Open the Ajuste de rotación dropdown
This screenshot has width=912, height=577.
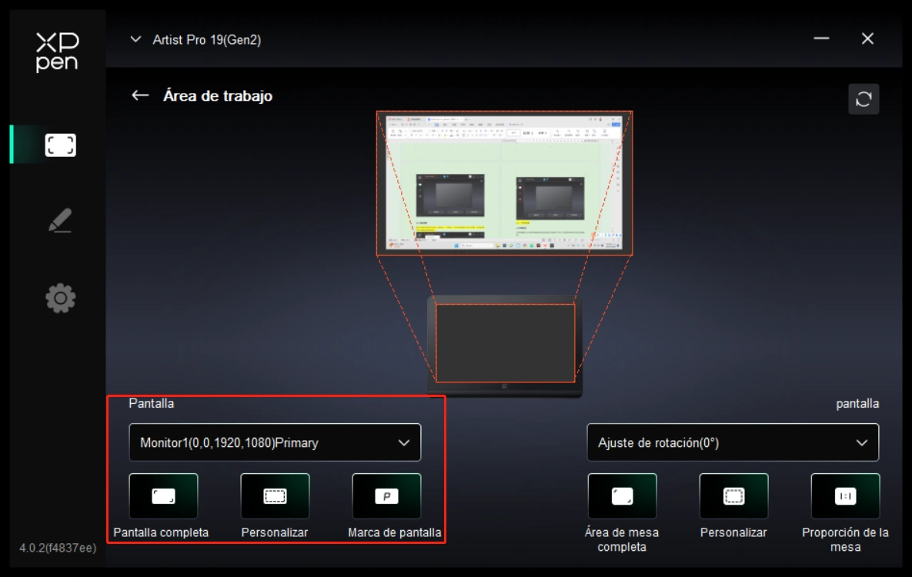pos(733,442)
